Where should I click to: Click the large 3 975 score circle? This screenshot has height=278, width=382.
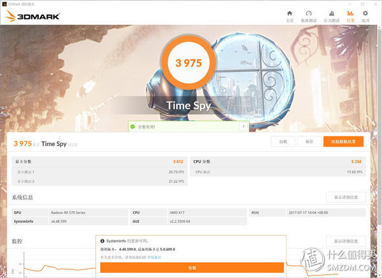click(188, 63)
